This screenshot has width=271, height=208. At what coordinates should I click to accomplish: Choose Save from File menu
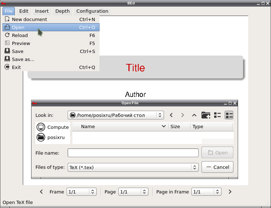click(x=51, y=51)
